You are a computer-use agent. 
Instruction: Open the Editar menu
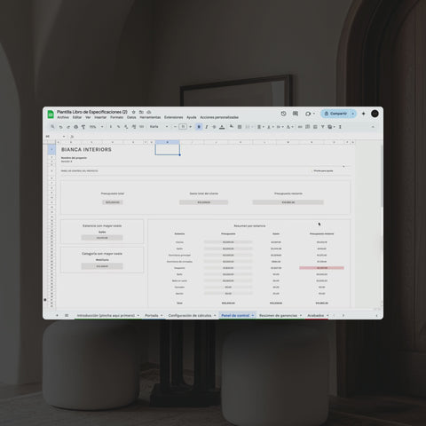77,117
